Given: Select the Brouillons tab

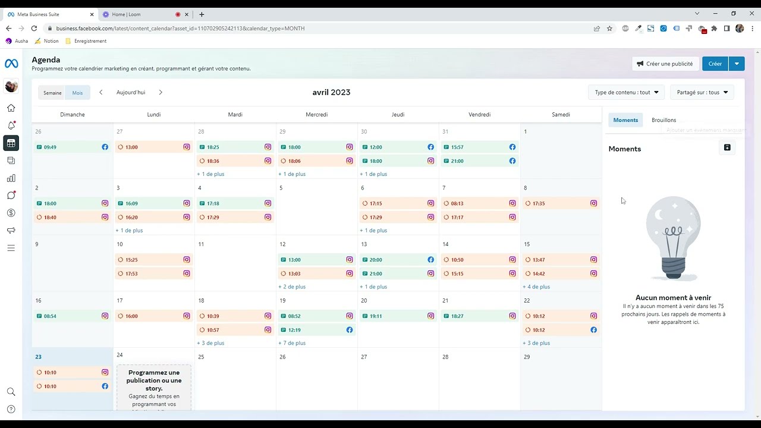Looking at the screenshot, I should 663,120.
